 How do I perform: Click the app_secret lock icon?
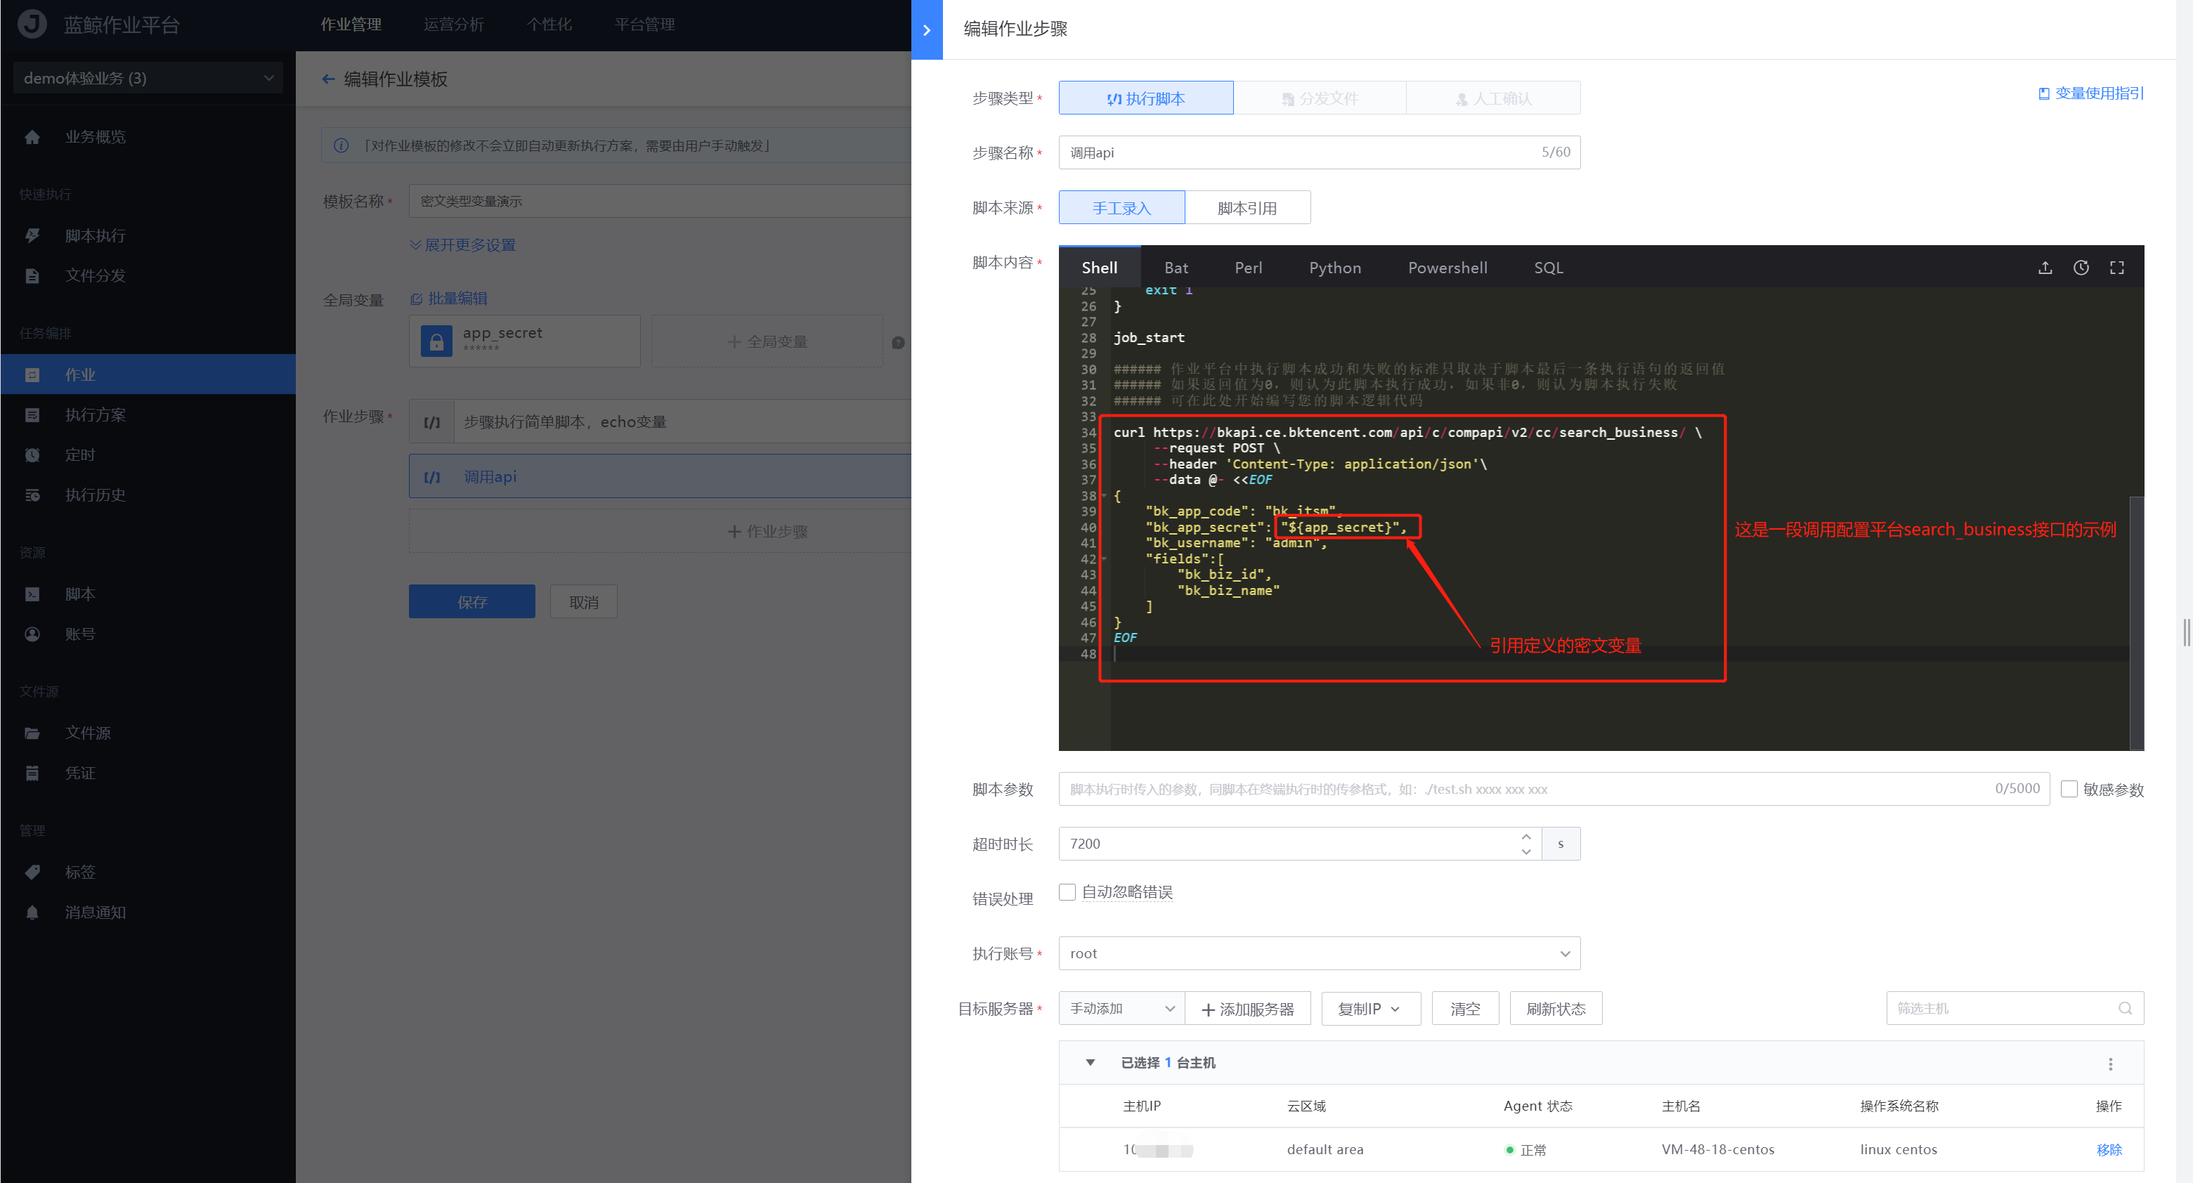(436, 341)
